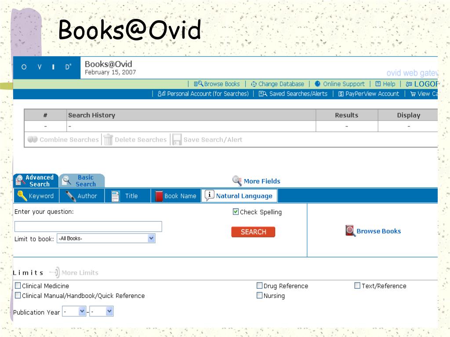This screenshot has height=337, width=450.
Task: Click the Natural Language speech bubble icon
Action: (x=210, y=195)
